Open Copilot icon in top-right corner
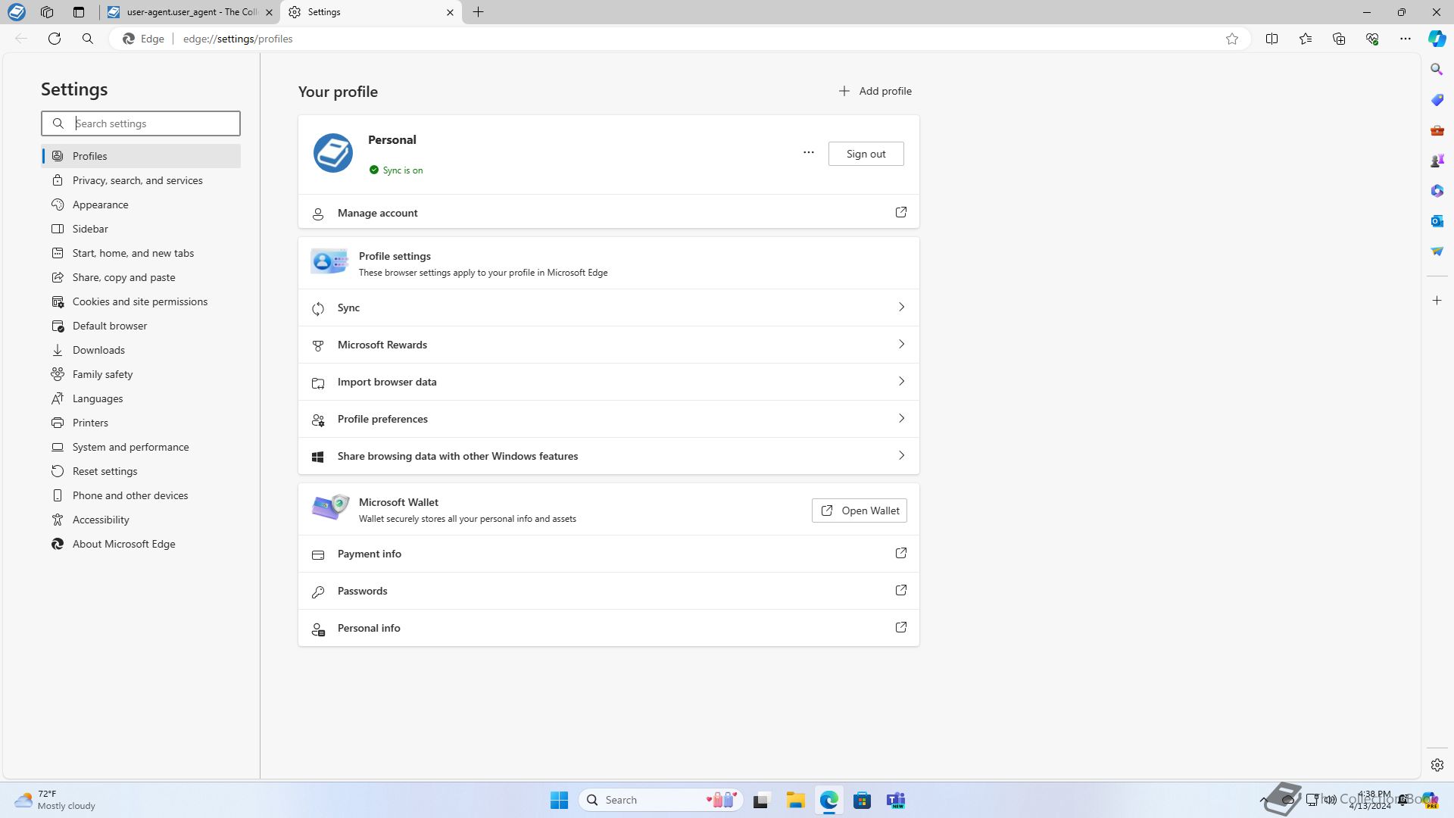1454x818 pixels. pos(1437,39)
